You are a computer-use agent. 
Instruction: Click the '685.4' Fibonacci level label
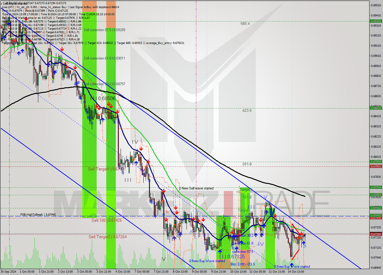(x=245, y=23)
